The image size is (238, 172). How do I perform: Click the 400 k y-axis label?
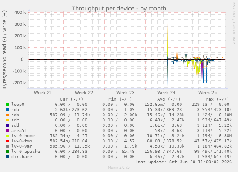pyautogui.click(x=20, y=13)
